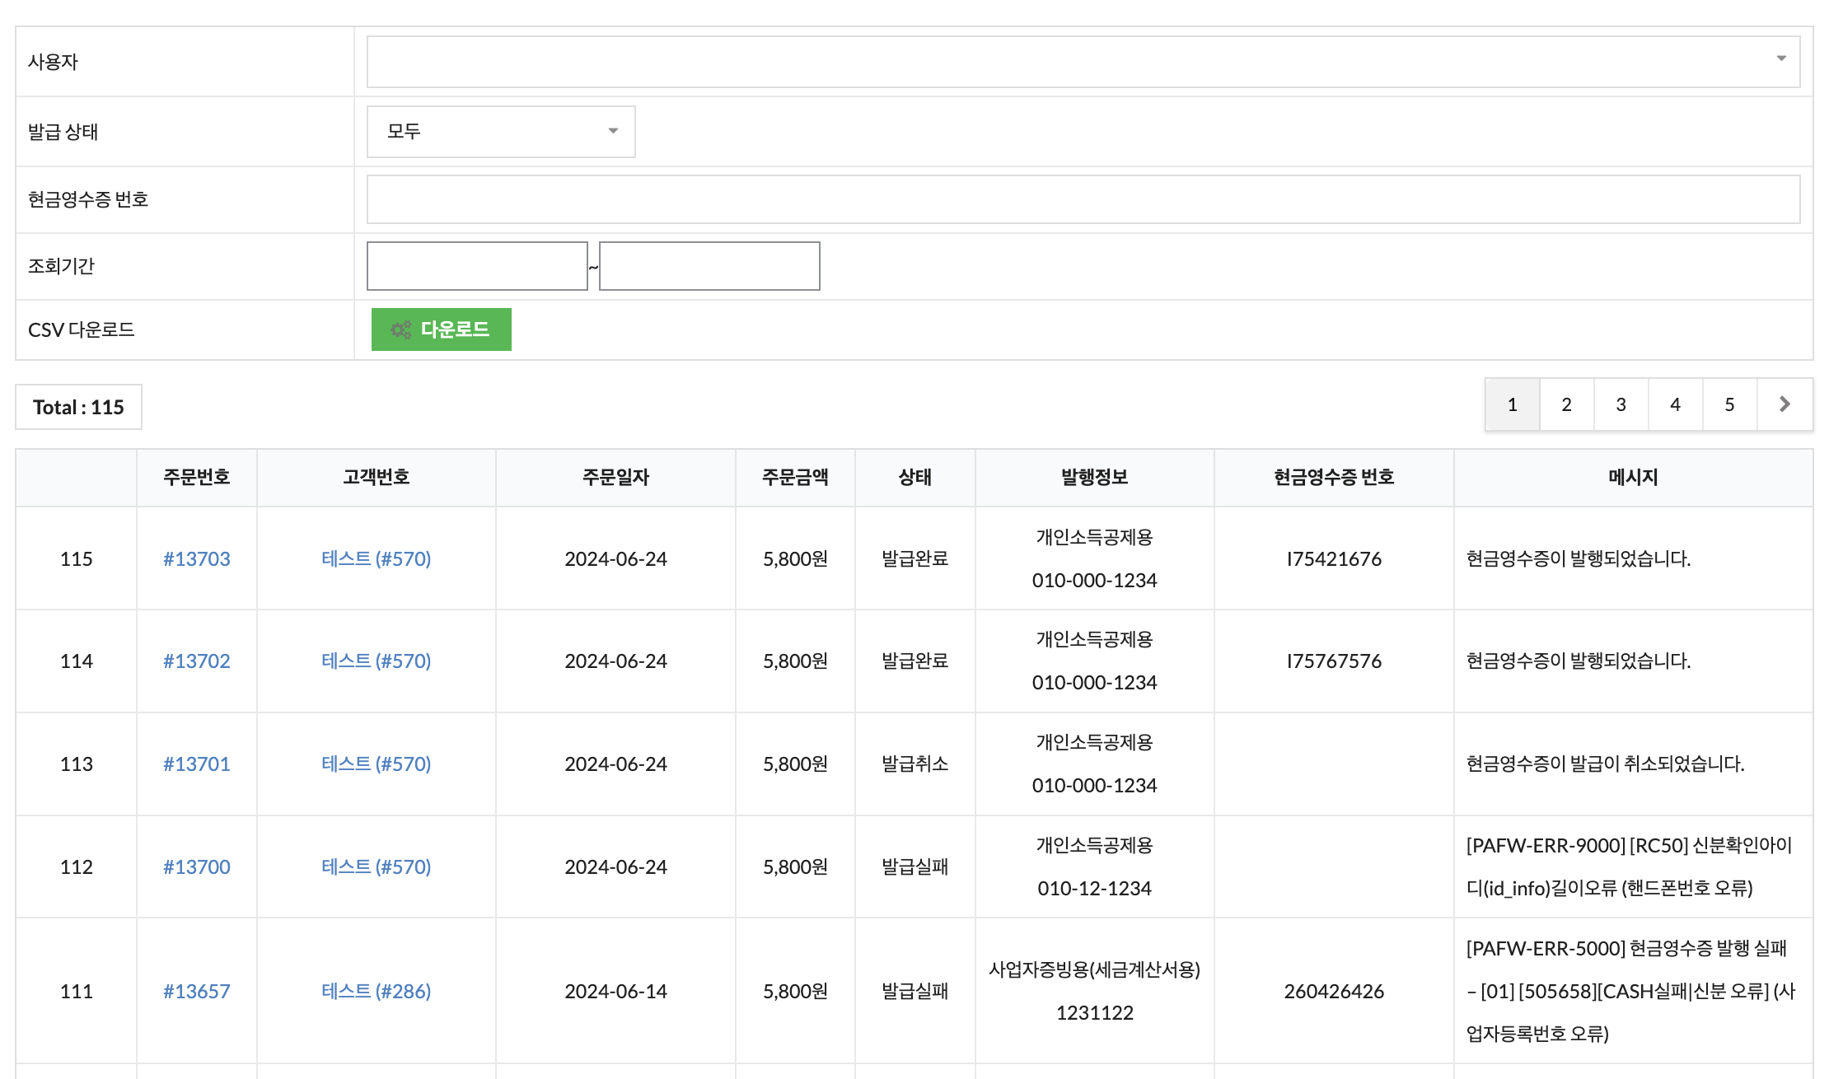This screenshot has height=1079, width=1829.
Task: Click the end date field of 조회기간
Action: (x=709, y=266)
